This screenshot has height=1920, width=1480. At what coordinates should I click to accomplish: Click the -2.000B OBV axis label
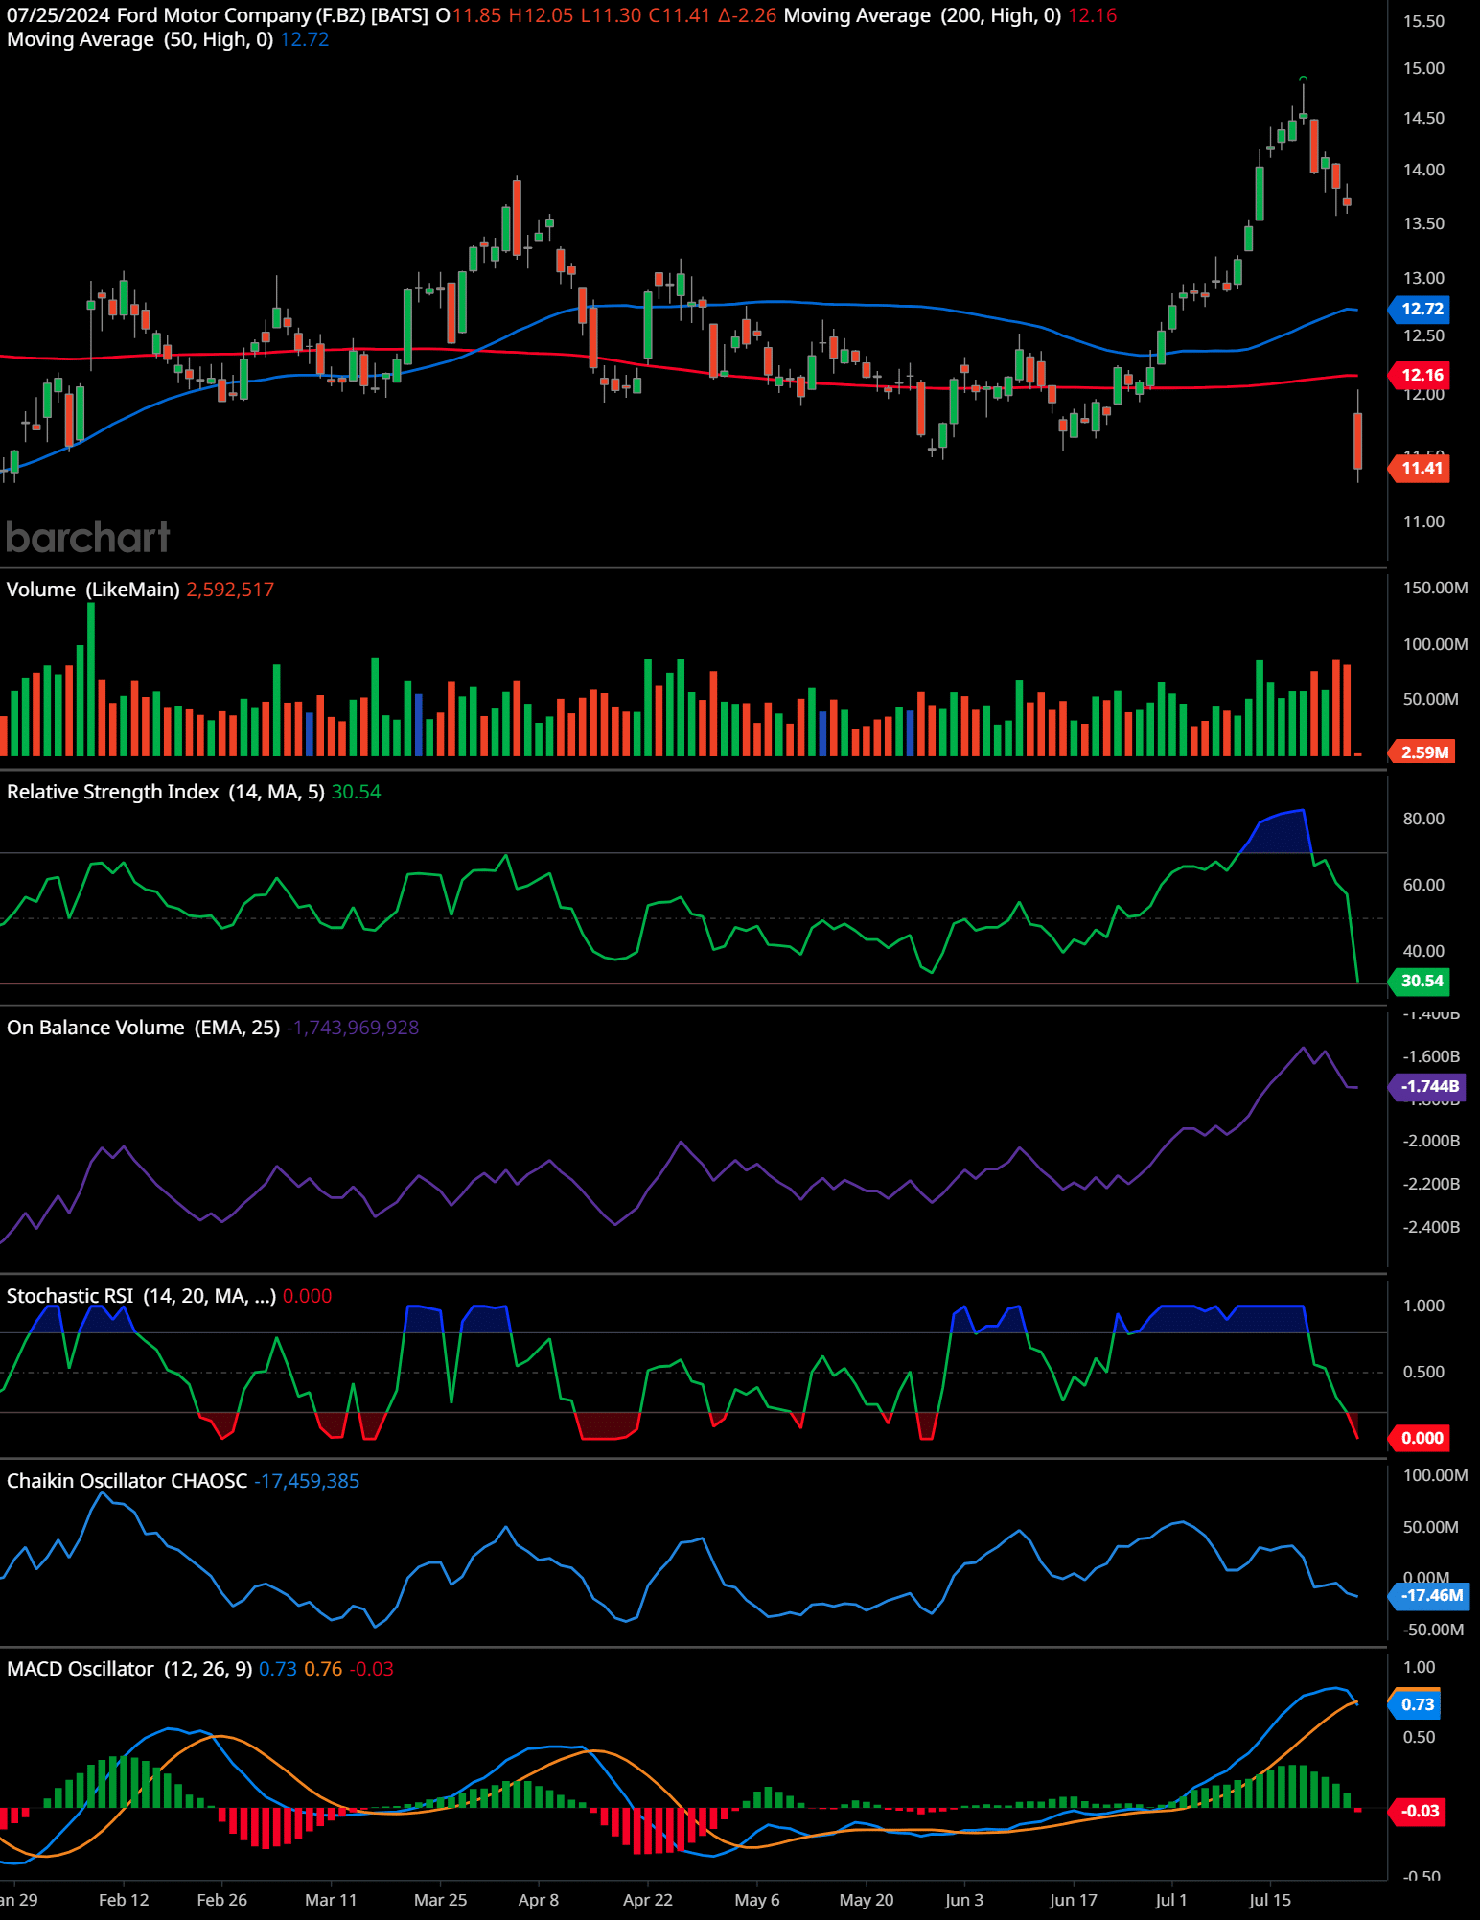tap(1431, 1141)
